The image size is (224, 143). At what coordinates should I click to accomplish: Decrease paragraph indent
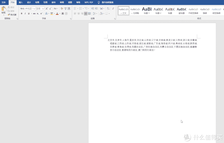[x=93, y=9]
